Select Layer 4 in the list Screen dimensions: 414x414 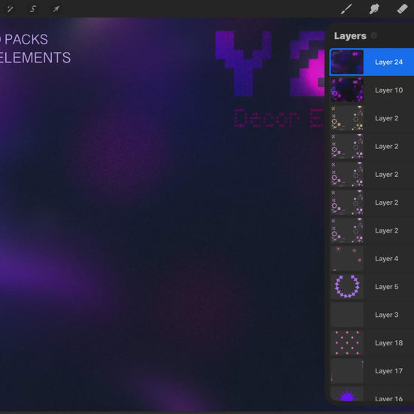372,259
